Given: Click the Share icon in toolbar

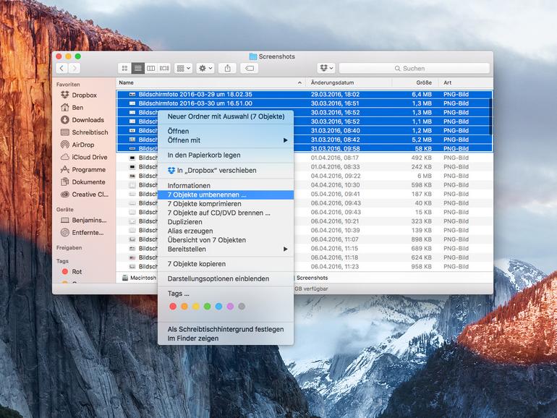Looking at the screenshot, I should tap(228, 68).
